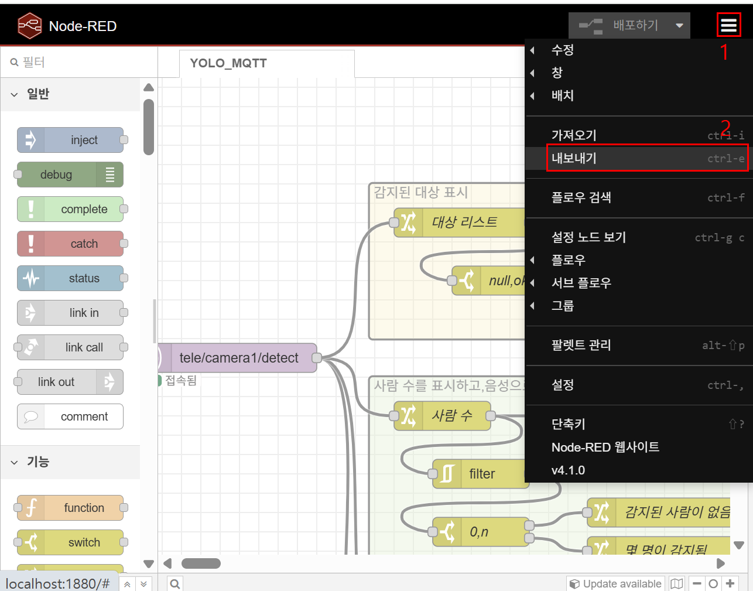Click the search magnifier in footer

pos(174,583)
